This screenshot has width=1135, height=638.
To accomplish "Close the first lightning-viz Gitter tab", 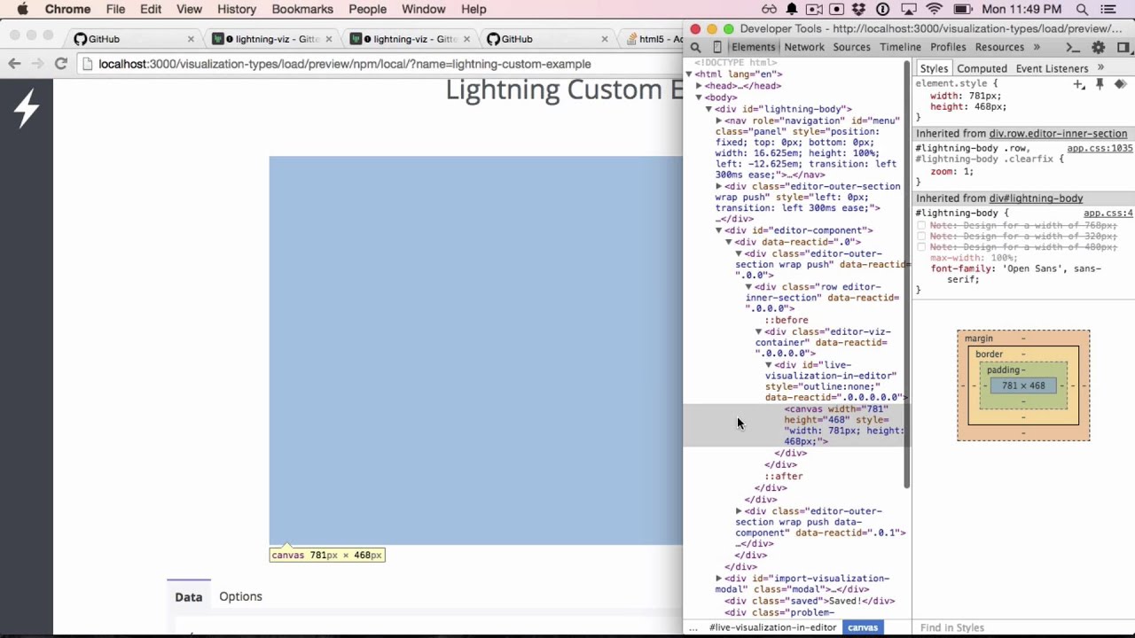I will point(329,39).
